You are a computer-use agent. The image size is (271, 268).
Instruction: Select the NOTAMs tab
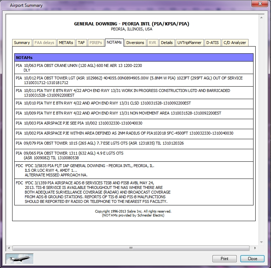(114, 43)
